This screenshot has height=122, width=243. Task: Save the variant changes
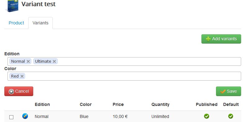(228, 91)
